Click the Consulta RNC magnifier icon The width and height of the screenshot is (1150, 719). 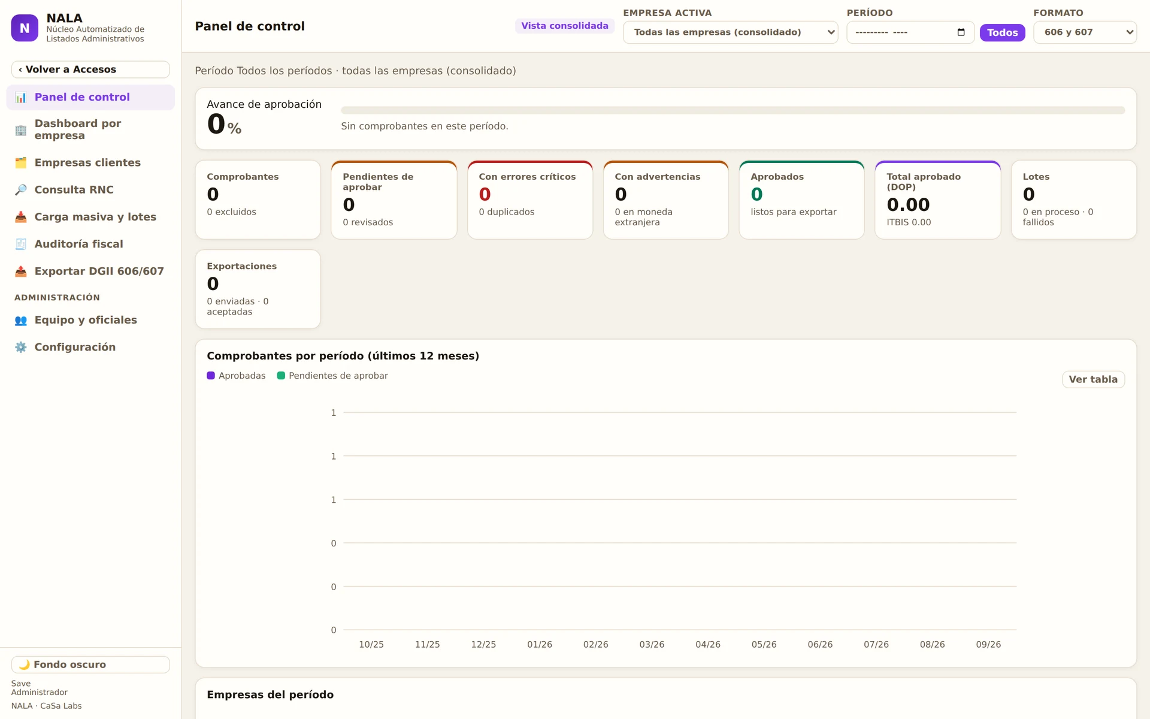[21, 189]
